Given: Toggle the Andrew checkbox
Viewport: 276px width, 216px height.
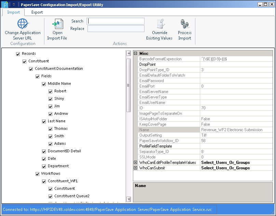Looking at the screenshot, I should coord(50,114).
